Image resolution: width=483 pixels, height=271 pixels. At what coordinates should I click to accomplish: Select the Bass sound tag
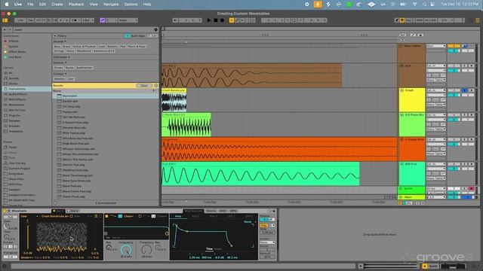tap(57, 47)
